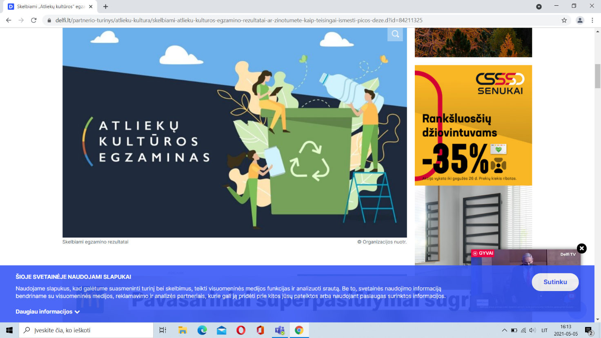Open Chrome three-dot menu
The width and height of the screenshot is (601, 338).
pos(592,20)
